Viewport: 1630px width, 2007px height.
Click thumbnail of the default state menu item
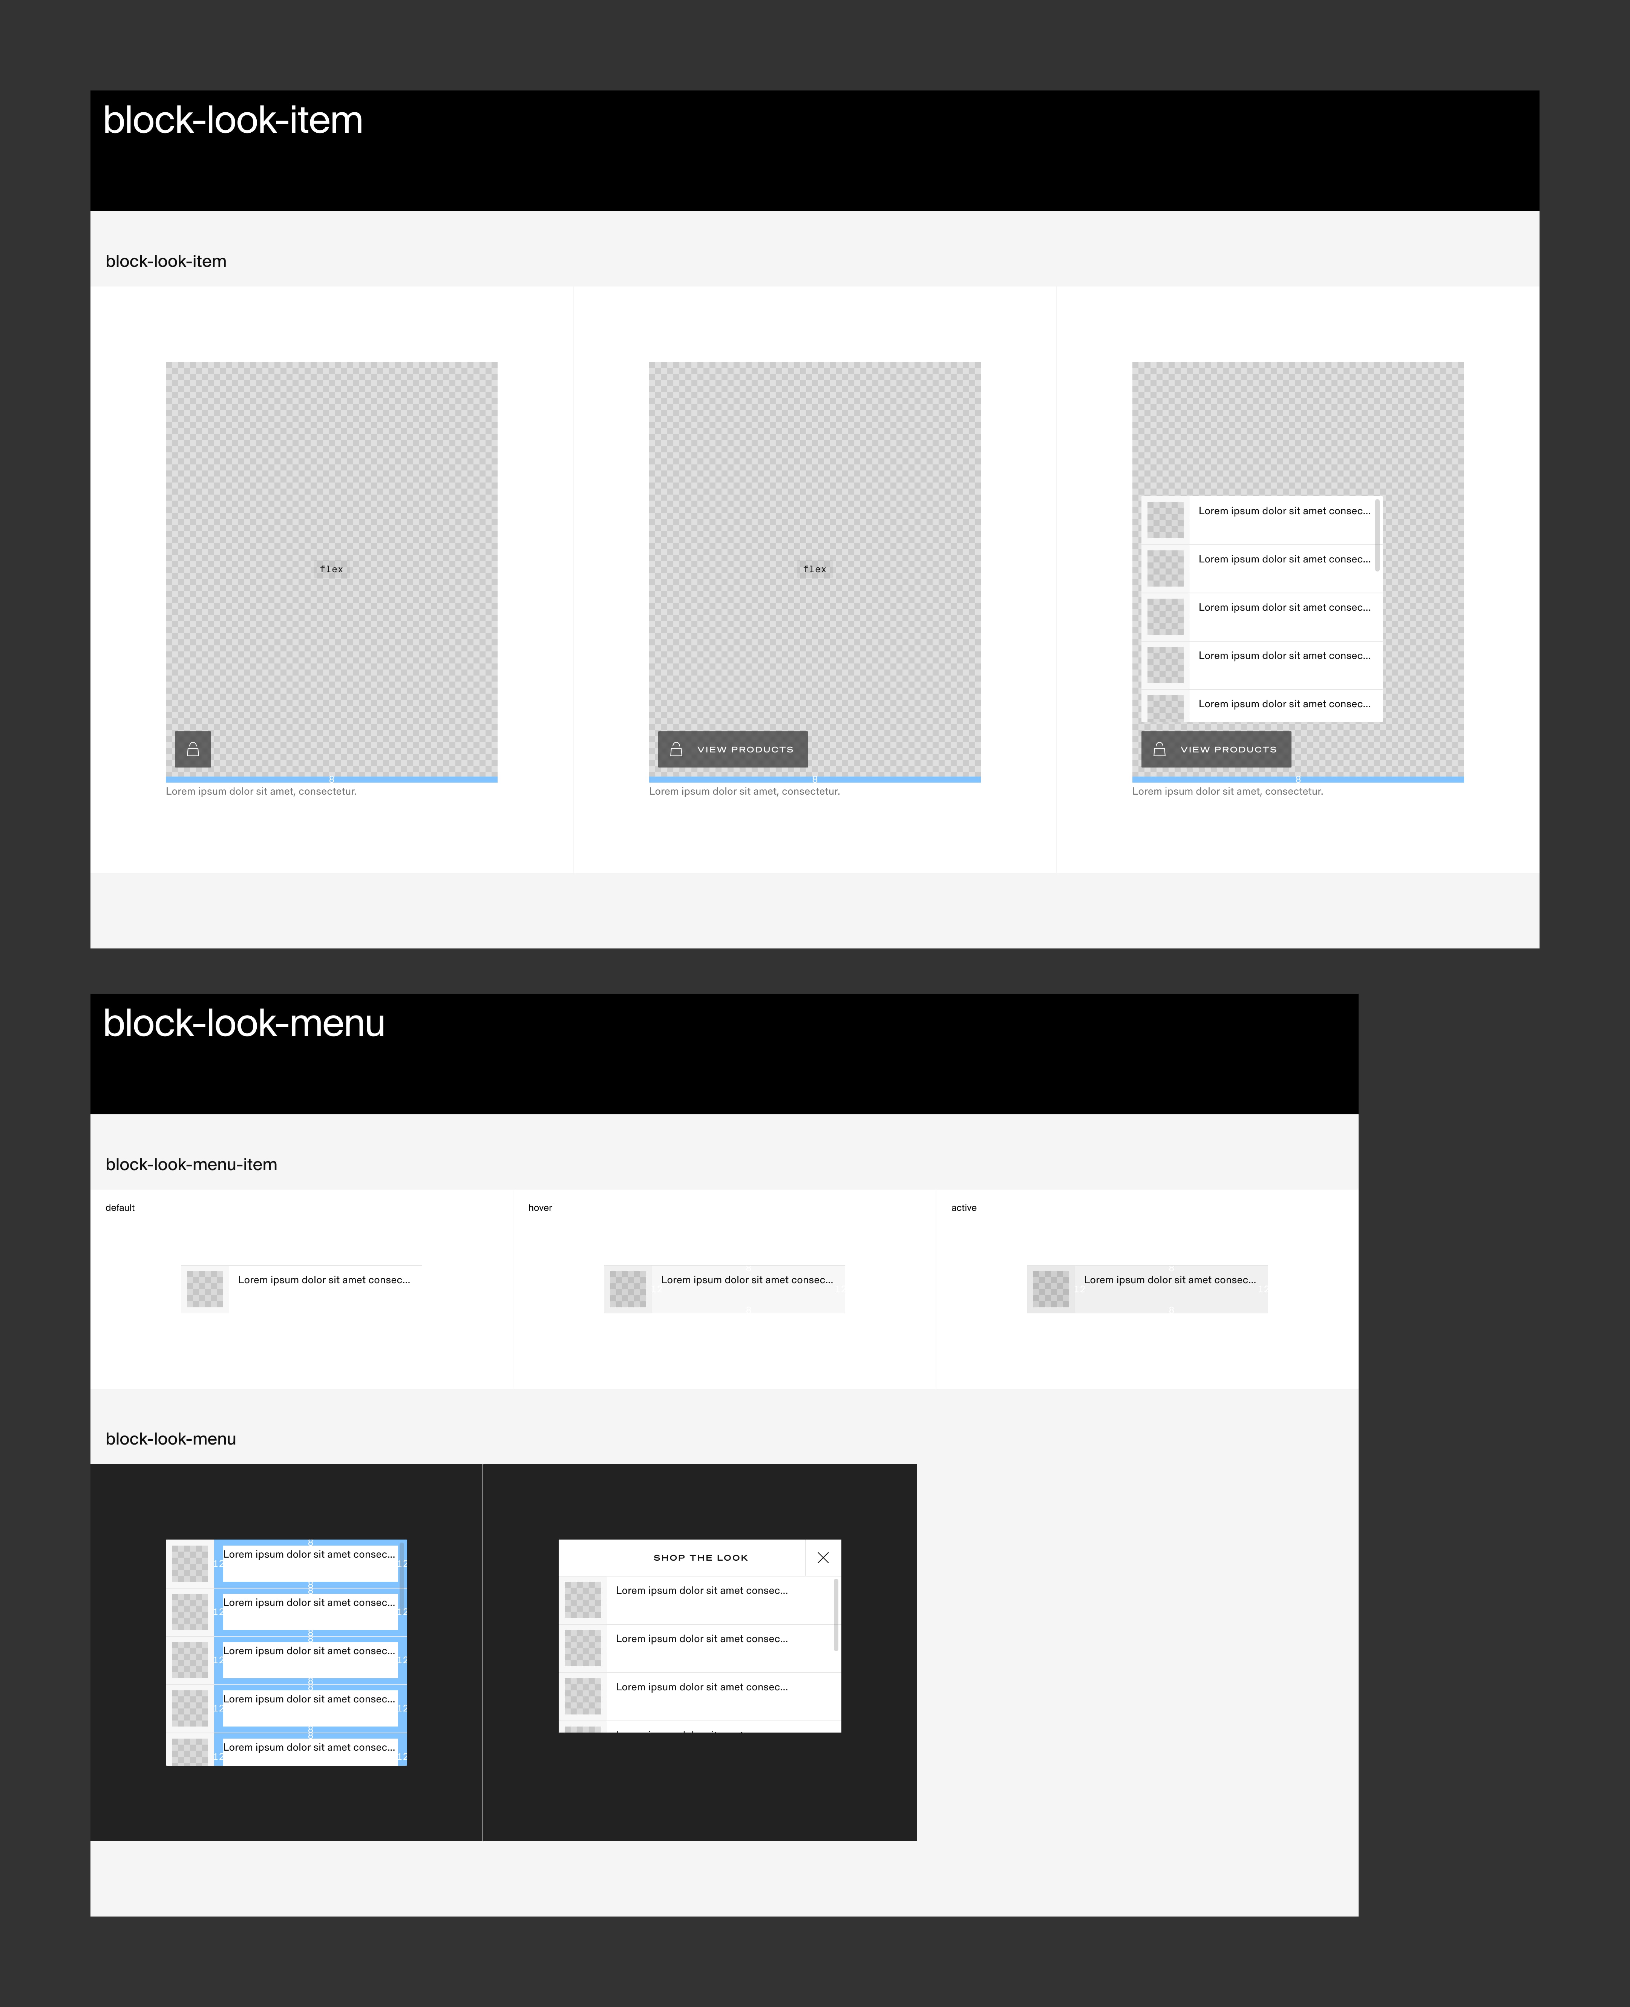click(x=205, y=1289)
